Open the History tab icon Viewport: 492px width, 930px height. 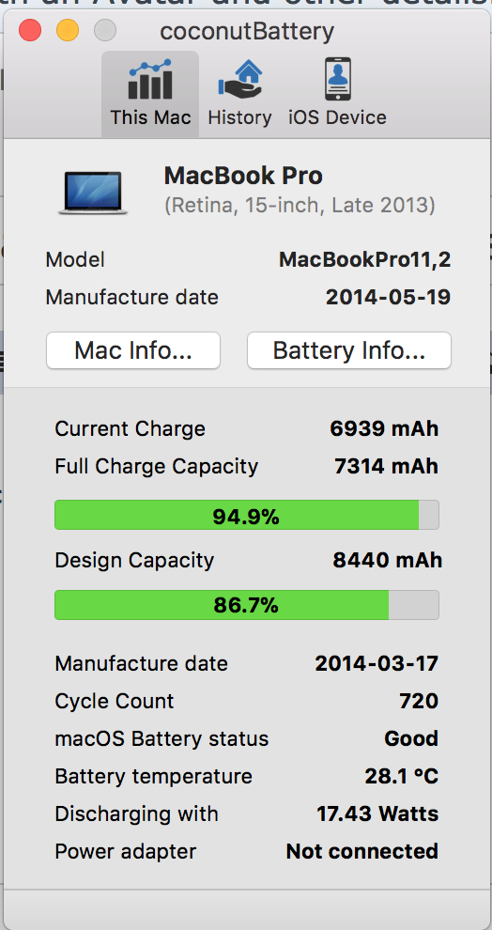point(239,81)
